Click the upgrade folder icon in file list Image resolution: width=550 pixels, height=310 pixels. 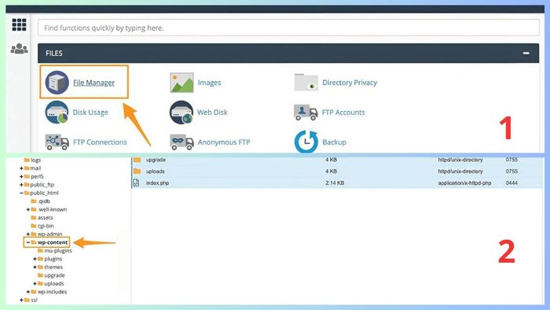[x=137, y=160]
